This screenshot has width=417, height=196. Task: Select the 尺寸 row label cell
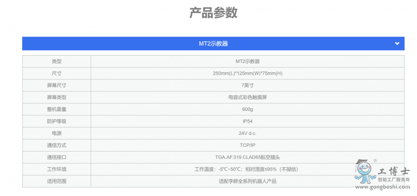click(x=57, y=73)
